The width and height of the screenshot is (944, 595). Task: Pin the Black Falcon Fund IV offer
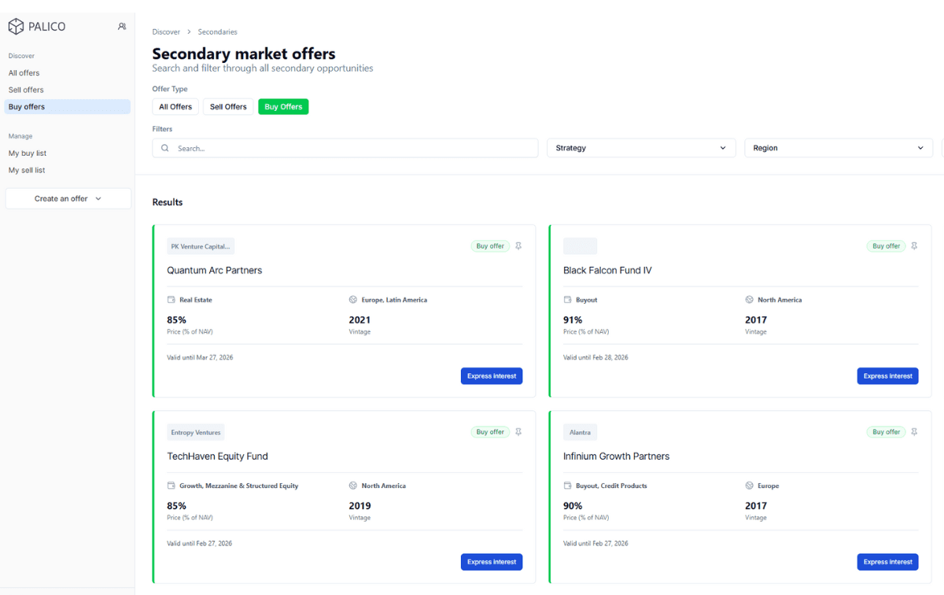(x=914, y=246)
